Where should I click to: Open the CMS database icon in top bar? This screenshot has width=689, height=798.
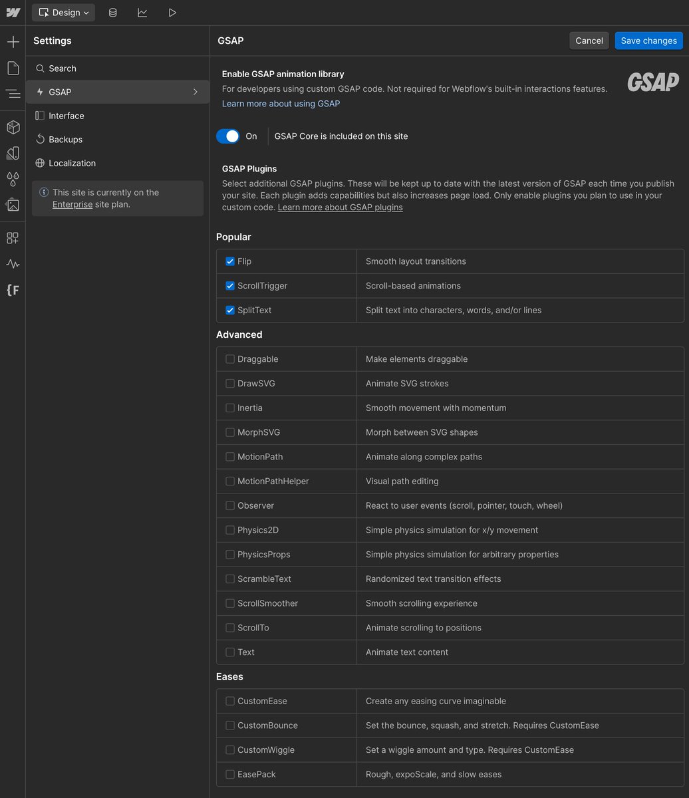pyautogui.click(x=112, y=13)
